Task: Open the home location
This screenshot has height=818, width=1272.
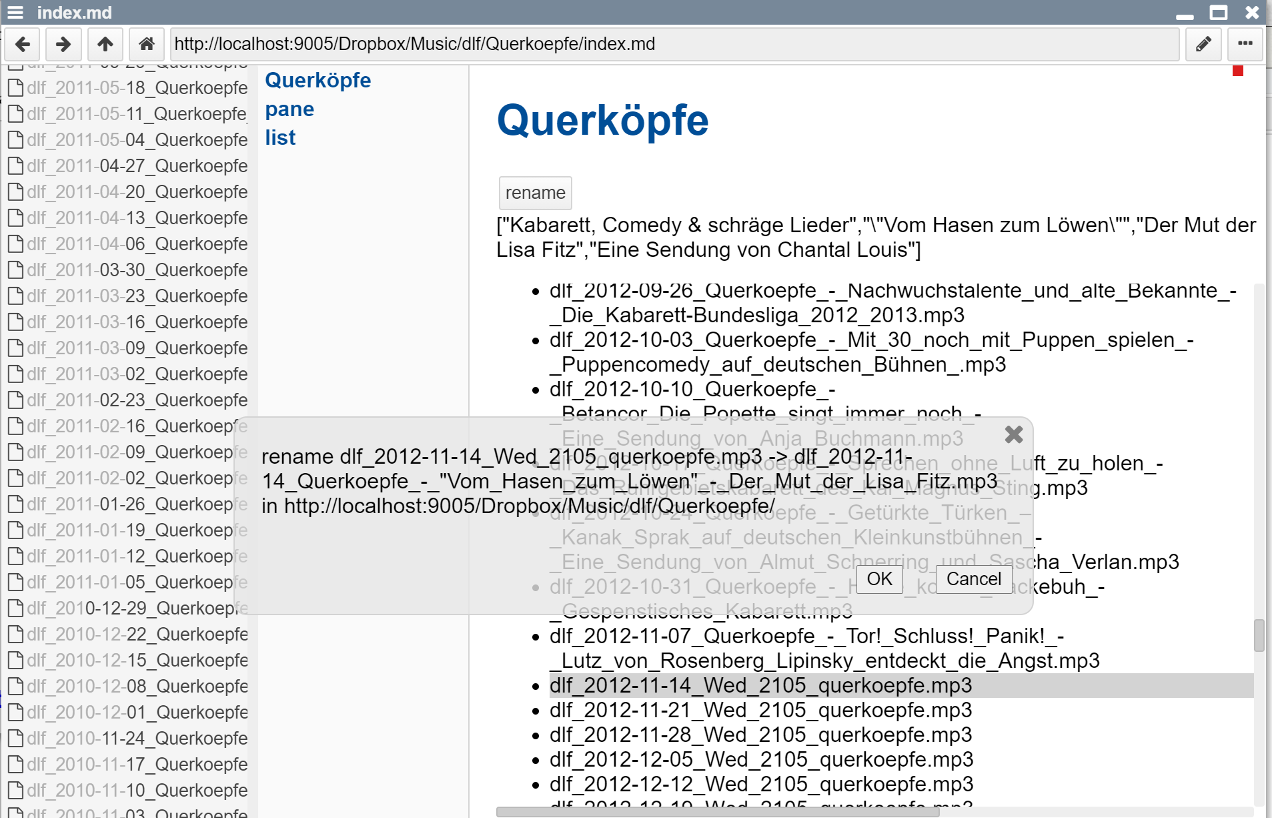Action: pyautogui.click(x=146, y=44)
